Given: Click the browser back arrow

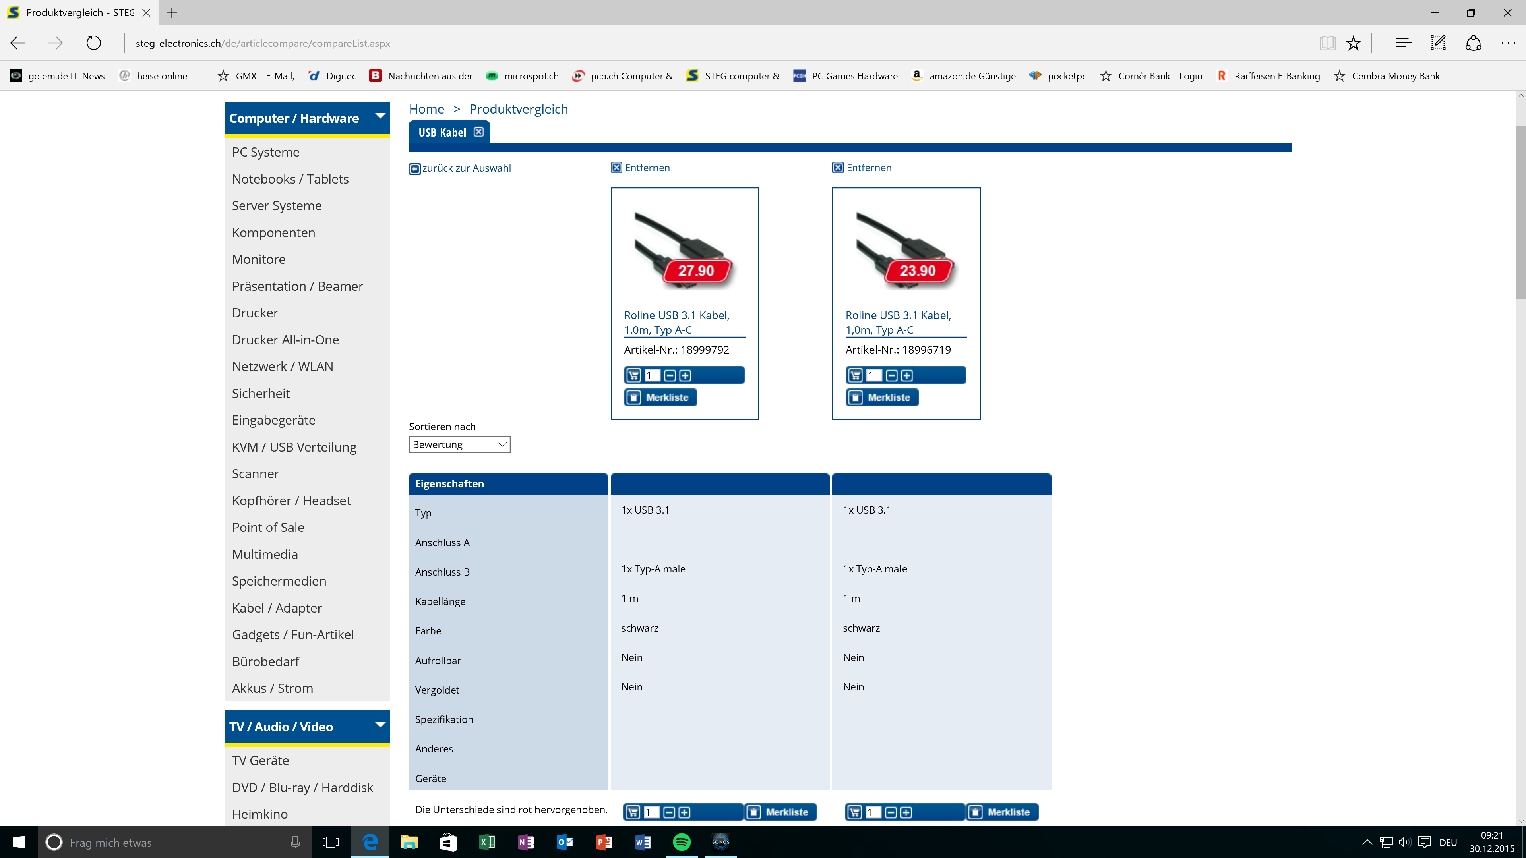Looking at the screenshot, I should point(18,43).
